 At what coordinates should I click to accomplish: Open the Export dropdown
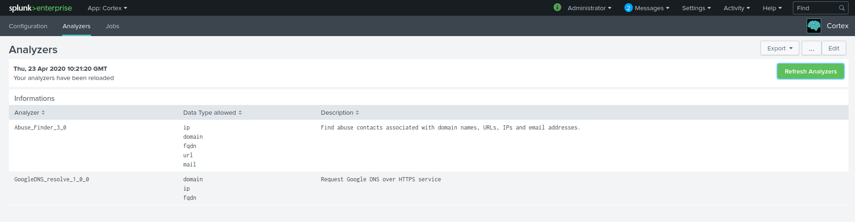pyautogui.click(x=779, y=48)
